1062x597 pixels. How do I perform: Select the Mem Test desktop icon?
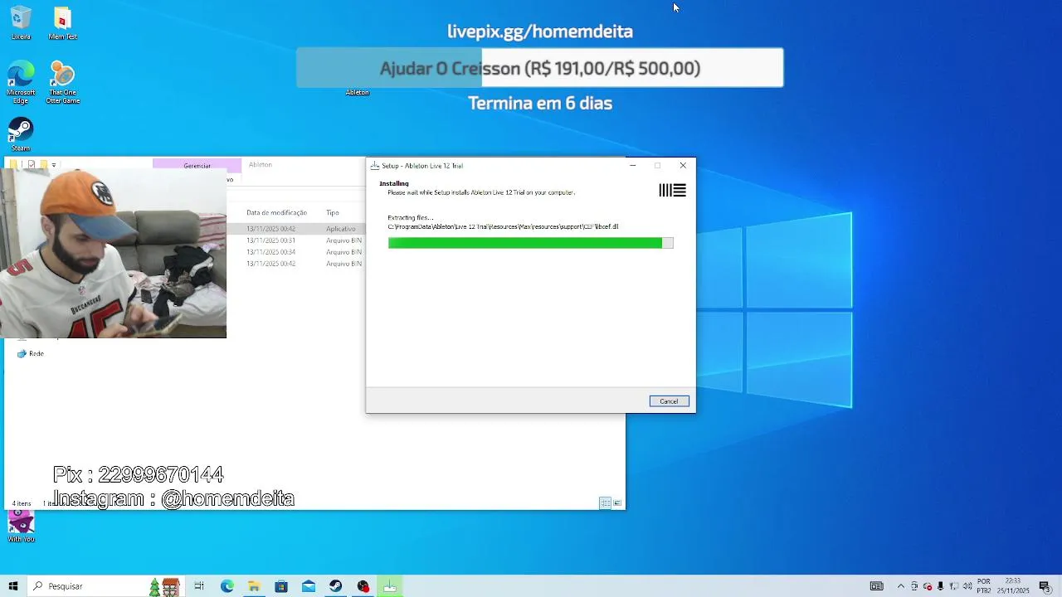tap(62, 23)
